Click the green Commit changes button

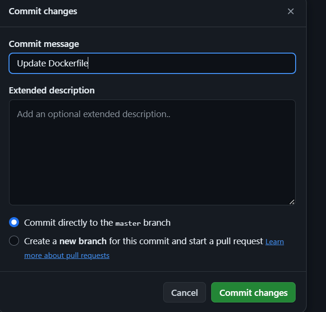tap(253, 293)
